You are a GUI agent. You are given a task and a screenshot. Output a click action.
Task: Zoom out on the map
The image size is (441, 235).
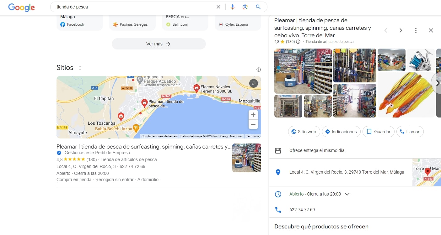pyautogui.click(x=253, y=124)
